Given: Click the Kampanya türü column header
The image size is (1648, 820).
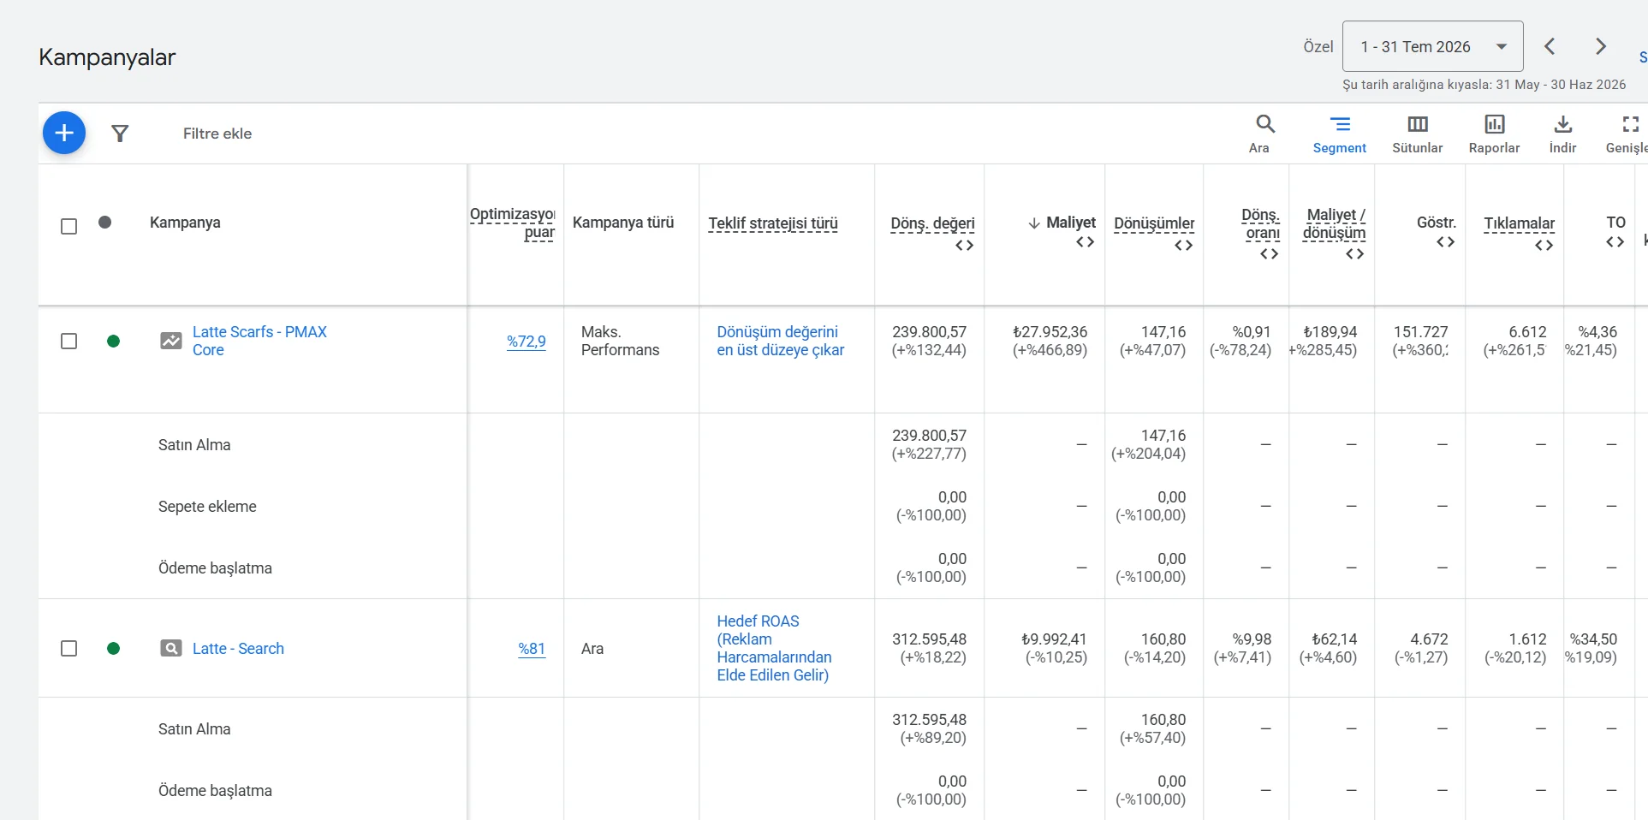Looking at the screenshot, I should click(x=623, y=223).
